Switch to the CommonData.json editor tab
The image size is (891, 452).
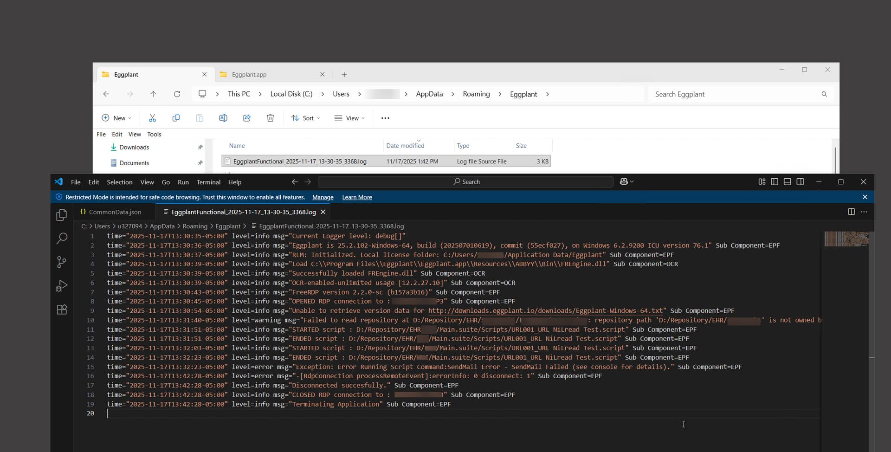(x=115, y=212)
